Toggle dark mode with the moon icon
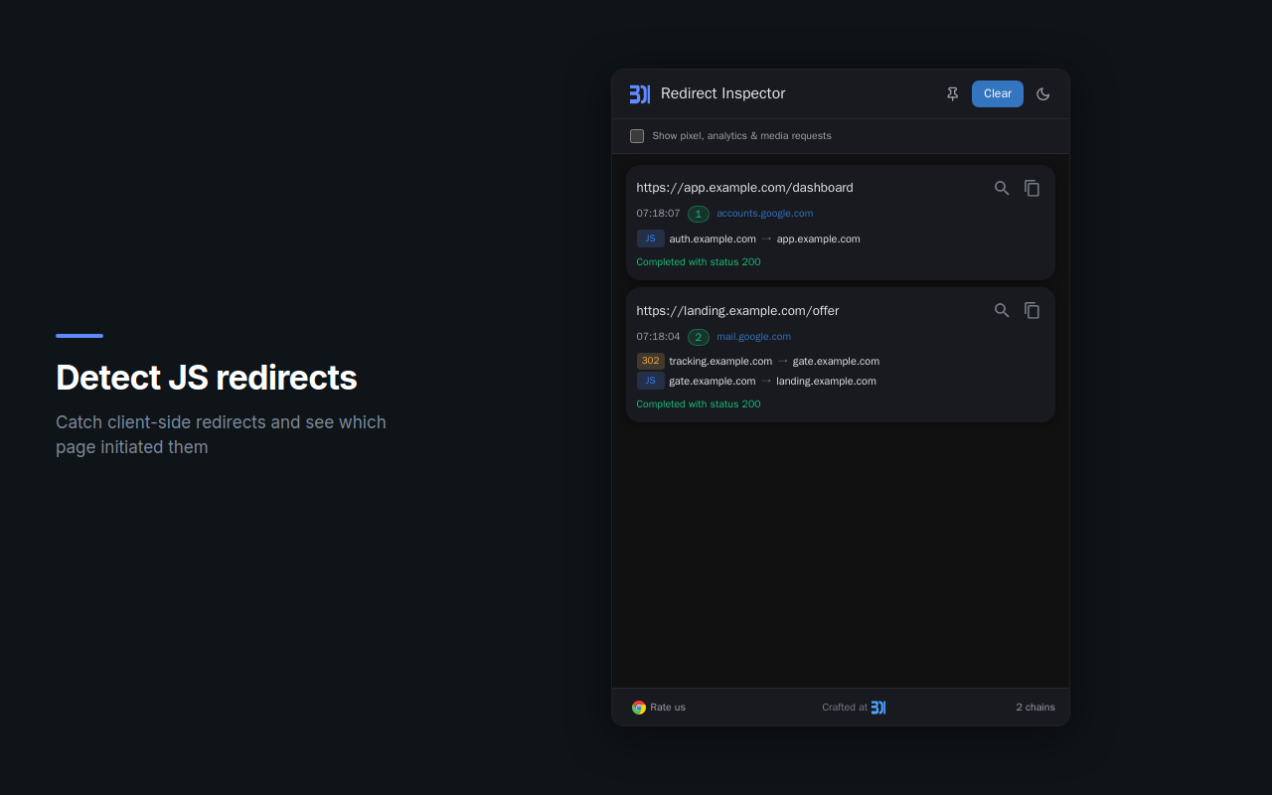The height and width of the screenshot is (795, 1272). coord(1042,93)
